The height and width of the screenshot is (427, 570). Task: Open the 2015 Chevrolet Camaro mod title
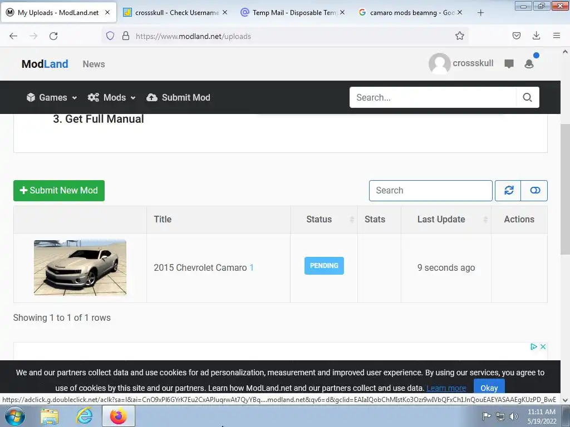[200, 267]
